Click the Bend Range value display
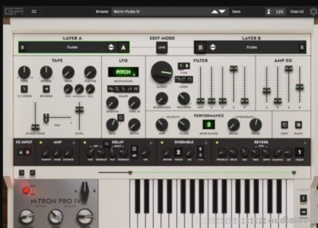 click(209, 125)
